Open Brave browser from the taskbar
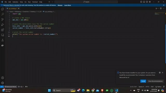The image size is (166, 93). point(102,90)
